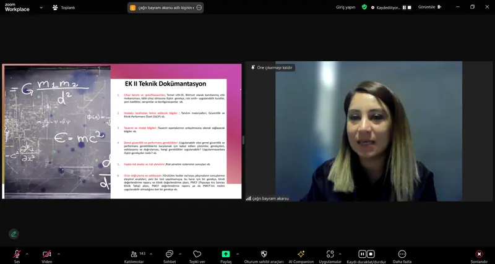Click the divider handle between slide and video
This screenshot has height=264, width=495.
point(243,140)
